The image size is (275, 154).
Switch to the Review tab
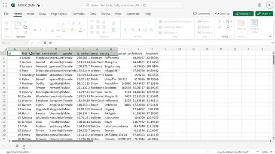[105, 14]
